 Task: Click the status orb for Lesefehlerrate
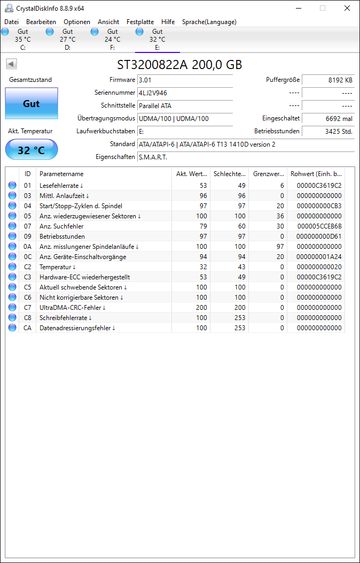click(12, 186)
